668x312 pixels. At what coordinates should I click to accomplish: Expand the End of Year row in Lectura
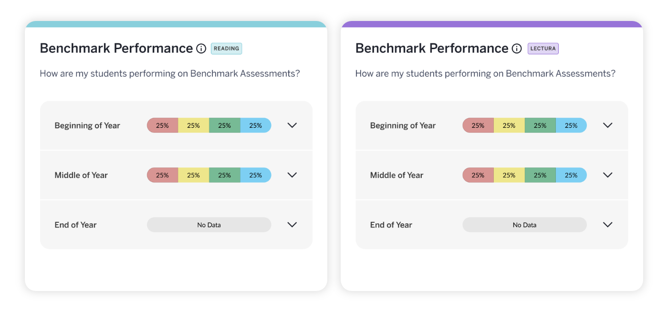608,224
